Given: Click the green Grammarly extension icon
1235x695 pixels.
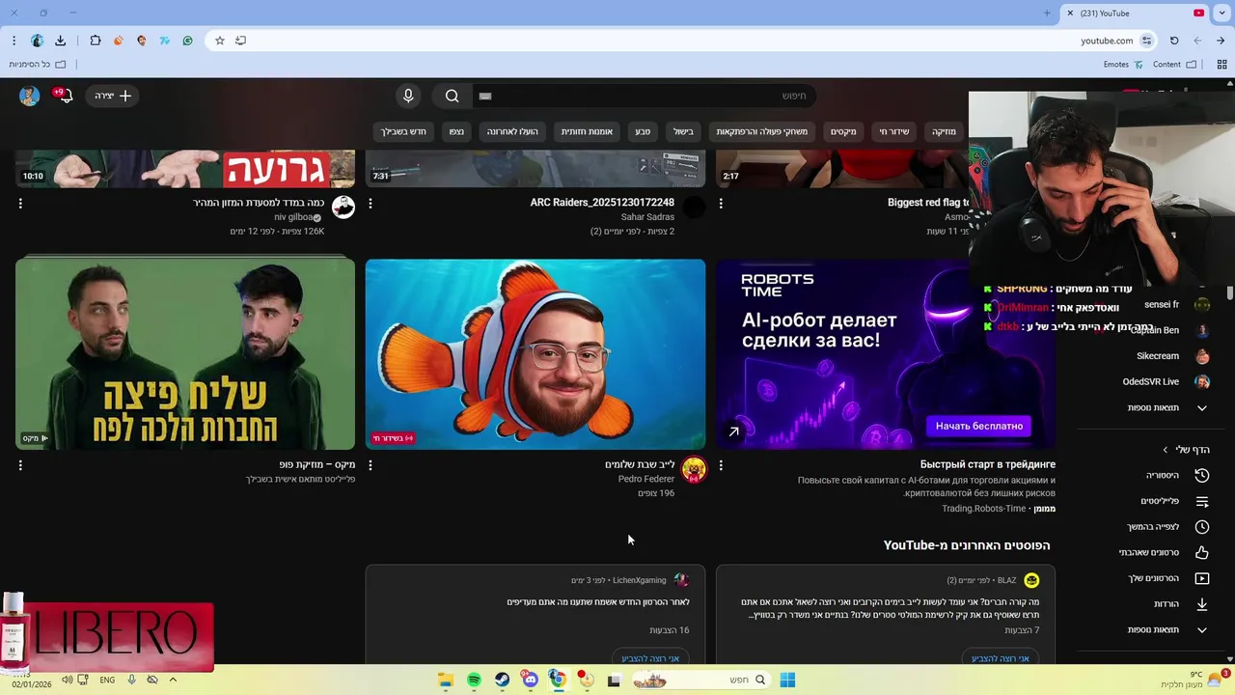Looking at the screenshot, I should [187, 41].
